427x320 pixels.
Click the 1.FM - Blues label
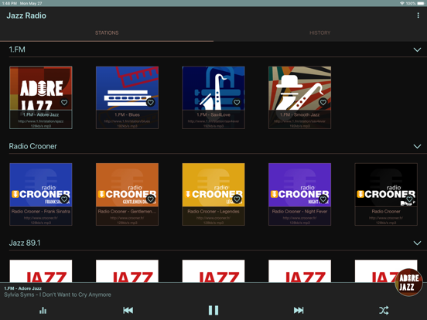pyautogui.click(x=127, y=115)
